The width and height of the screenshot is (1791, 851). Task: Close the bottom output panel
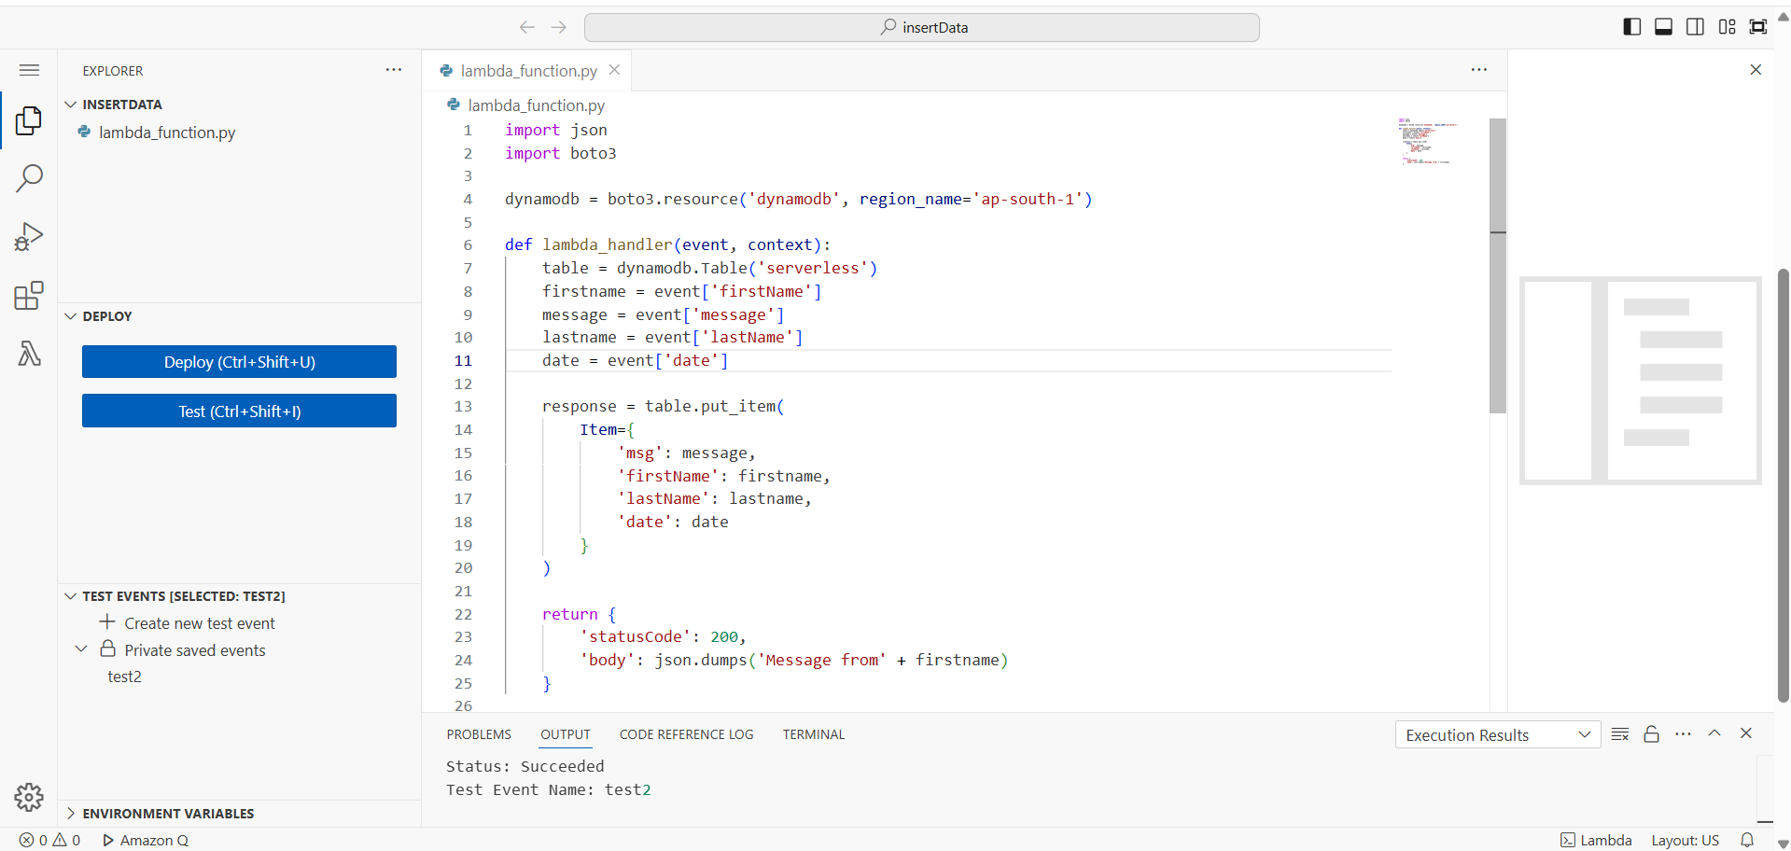click(1746, 733)
